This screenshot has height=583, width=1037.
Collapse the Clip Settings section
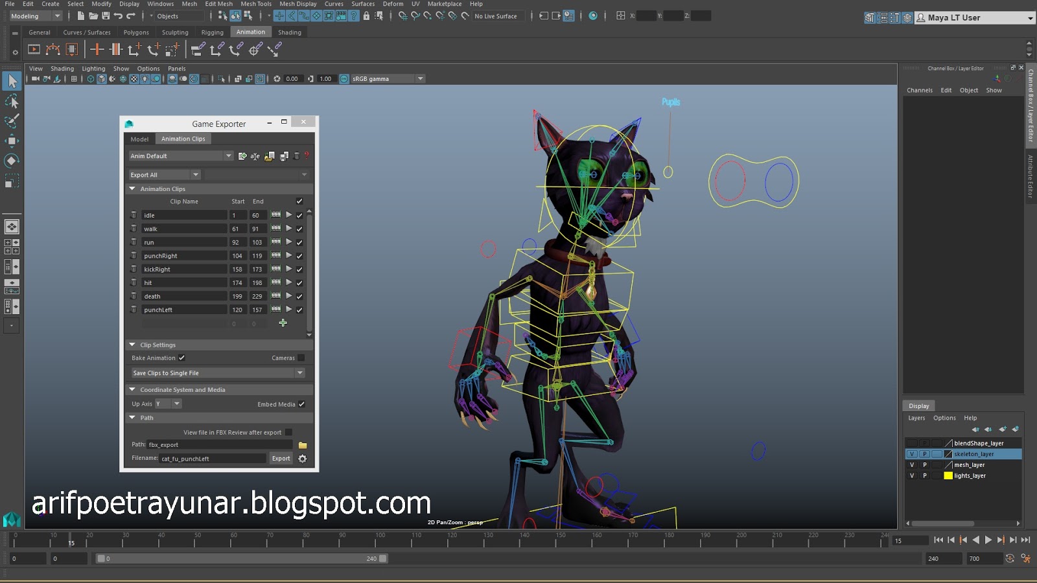(132, 345)
